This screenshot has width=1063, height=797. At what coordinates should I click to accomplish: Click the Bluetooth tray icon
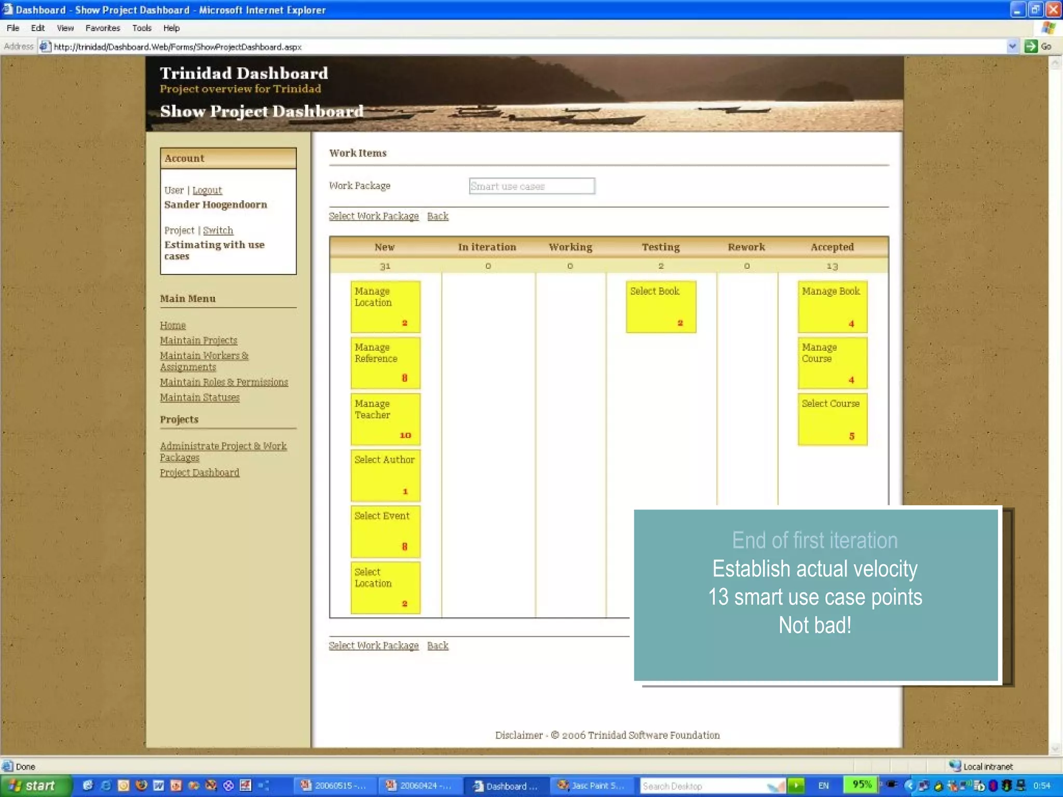tap(993, 786)
